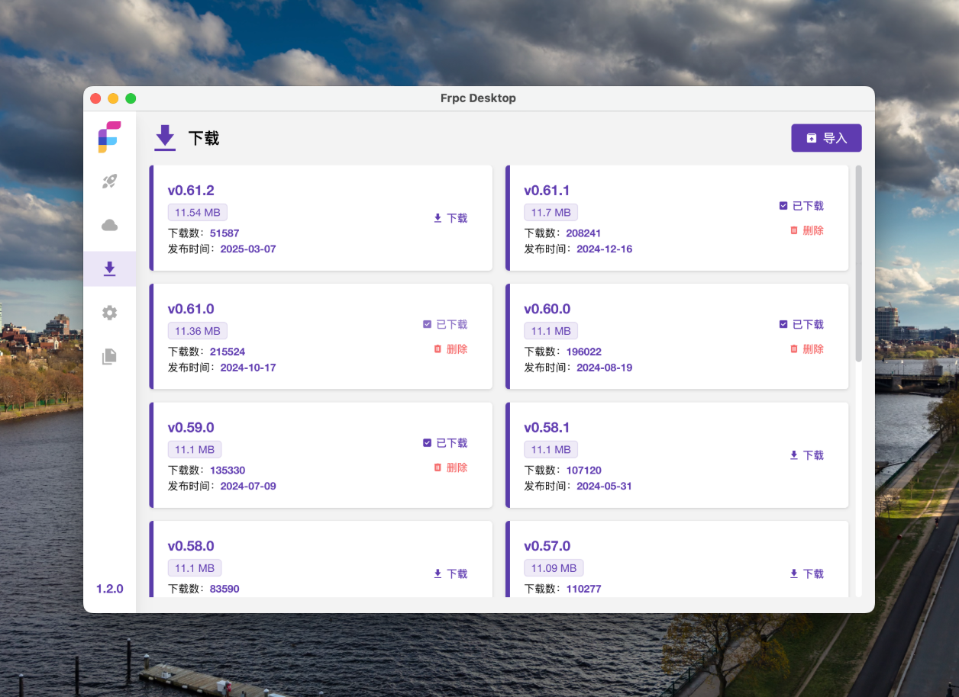The width and height of the screenshot is (959, 697).
Task: Toggle the 已下载 checkbox for v0.59.0
Action: (x=428, y=443)
